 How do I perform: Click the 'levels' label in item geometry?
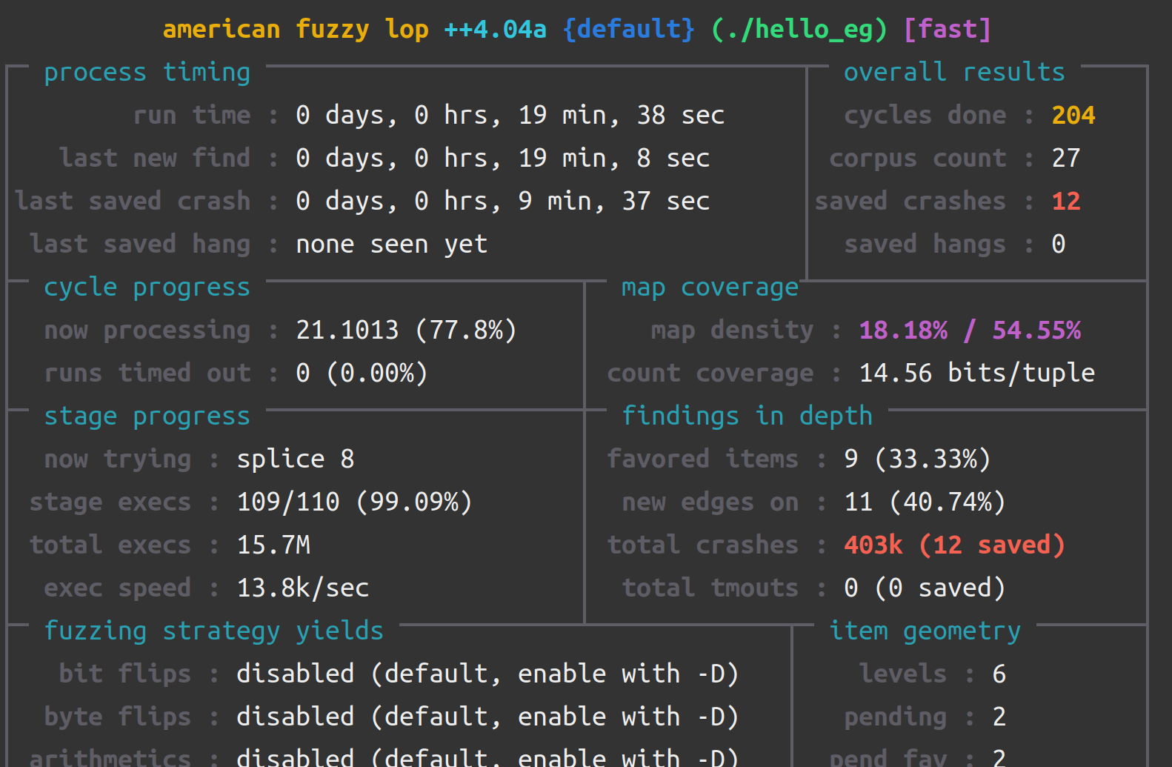coord(903,674)
